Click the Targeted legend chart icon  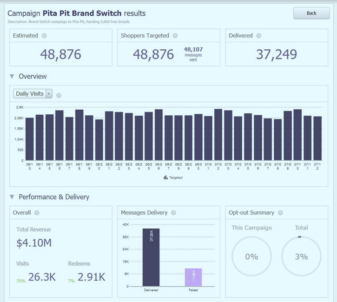[x=165, y=177]
